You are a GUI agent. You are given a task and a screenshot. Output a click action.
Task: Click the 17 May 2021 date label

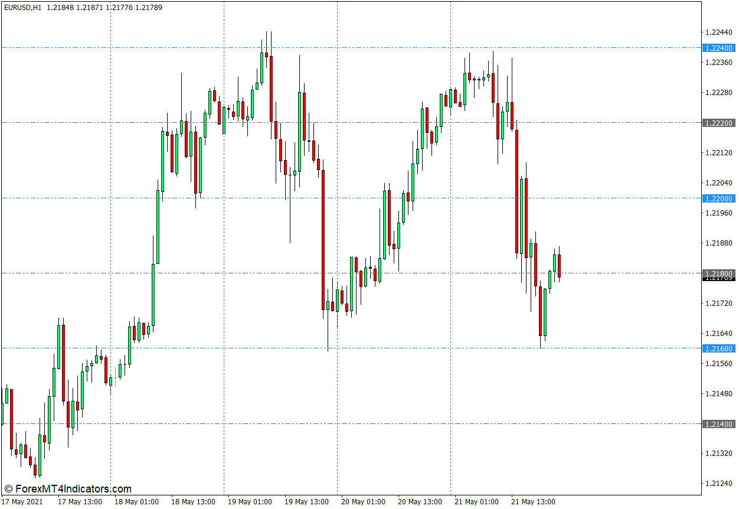tap(22, 502)
